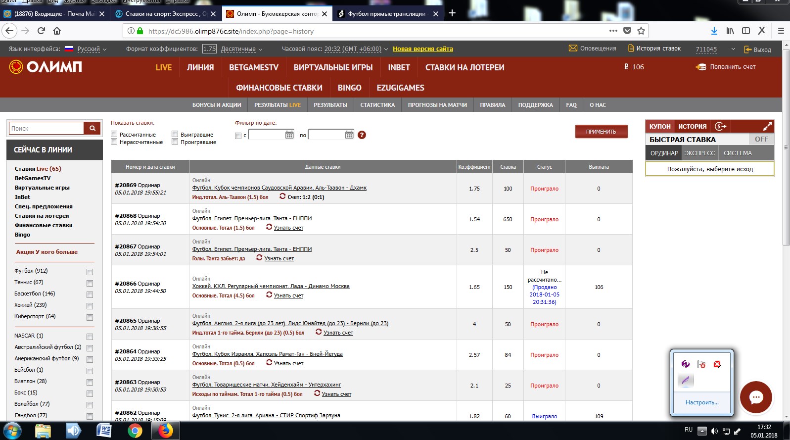Check the Выигравшие filter

click(175, 134)
